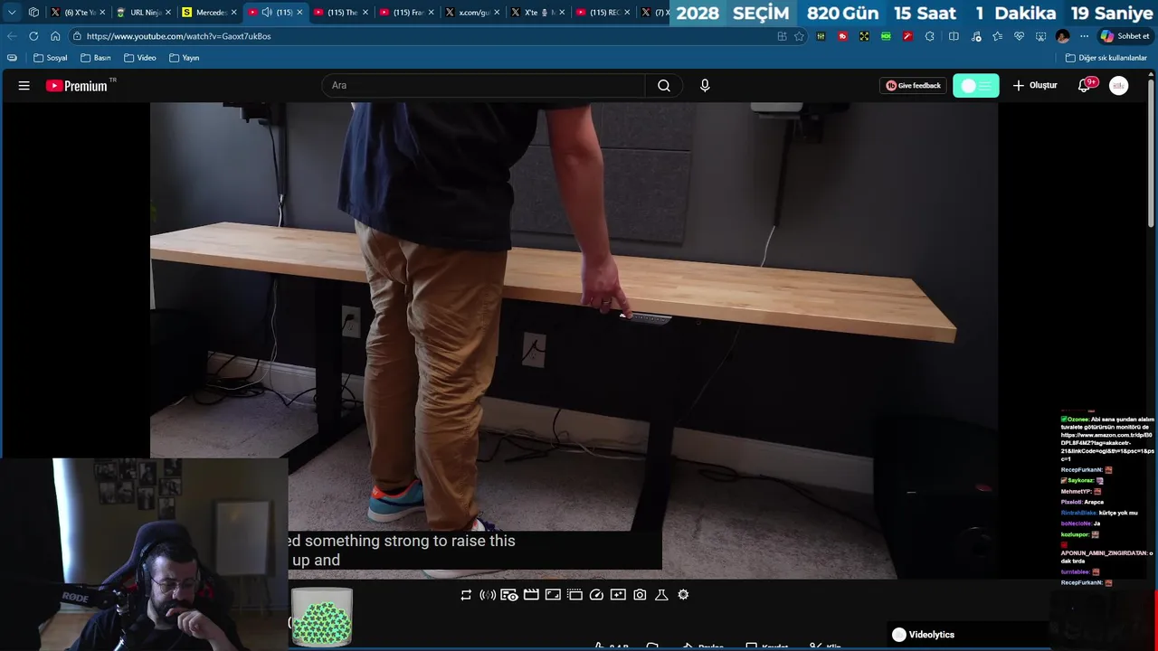The width and height of the screenshot is (1158, 651).
Task: Click the browser back arrow
Action: tap(12, 36)
